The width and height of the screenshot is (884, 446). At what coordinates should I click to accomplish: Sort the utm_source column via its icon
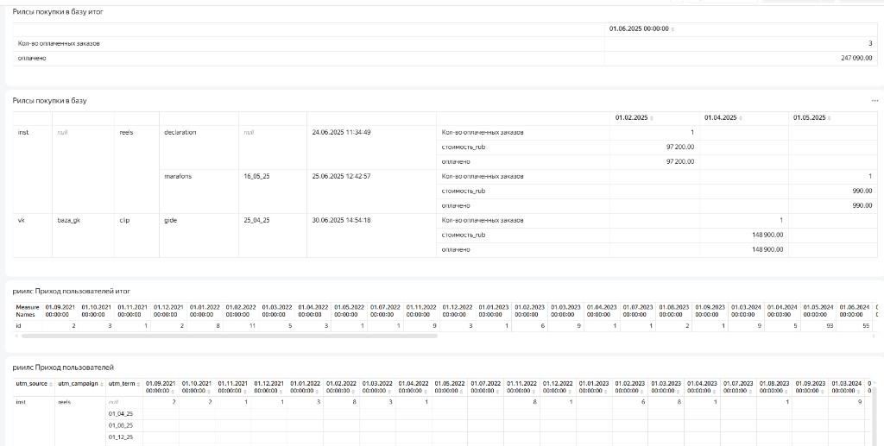click(51, 384)
